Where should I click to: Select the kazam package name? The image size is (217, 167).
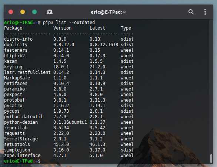11,61
